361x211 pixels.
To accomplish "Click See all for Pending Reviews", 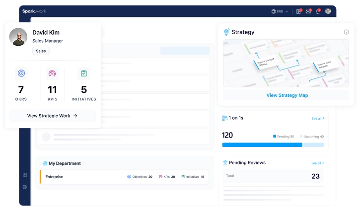I will click(317, 163).
